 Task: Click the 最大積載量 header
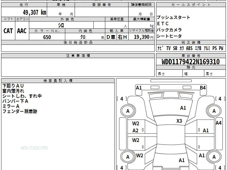(x=141, y=19)
